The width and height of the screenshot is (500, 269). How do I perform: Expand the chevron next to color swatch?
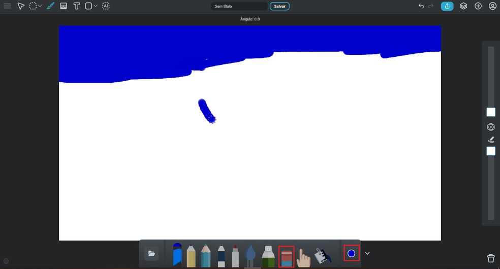coord(367,253)
